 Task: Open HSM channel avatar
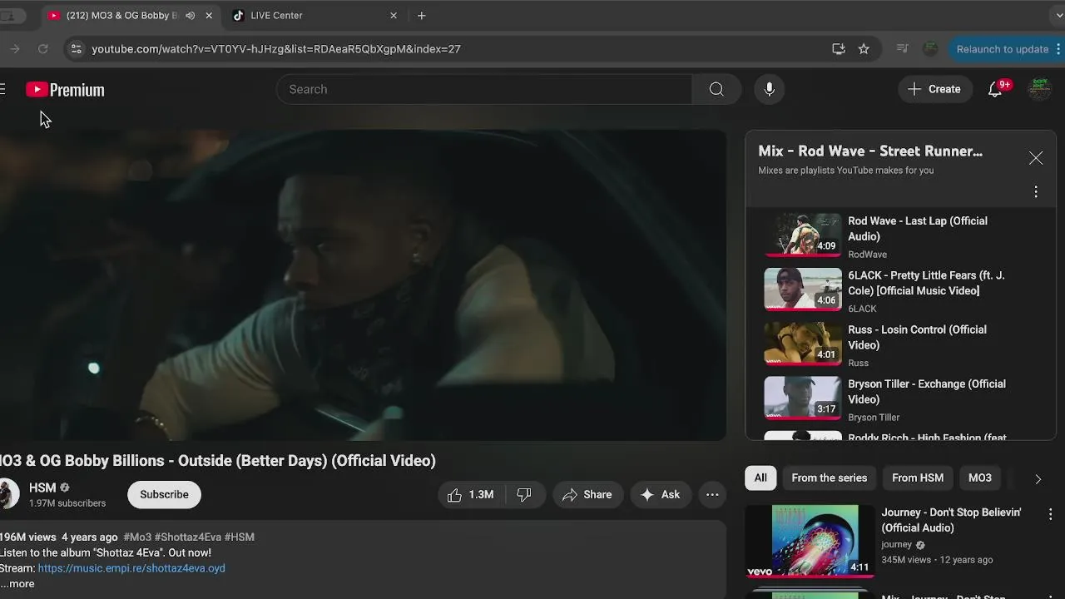[x=8, y=494]
